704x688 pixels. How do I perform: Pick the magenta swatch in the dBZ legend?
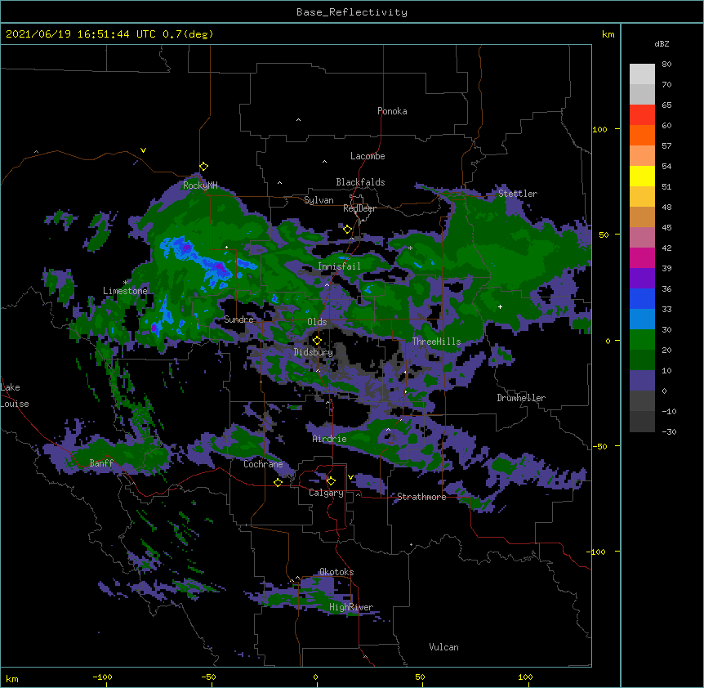coord(642,257)
